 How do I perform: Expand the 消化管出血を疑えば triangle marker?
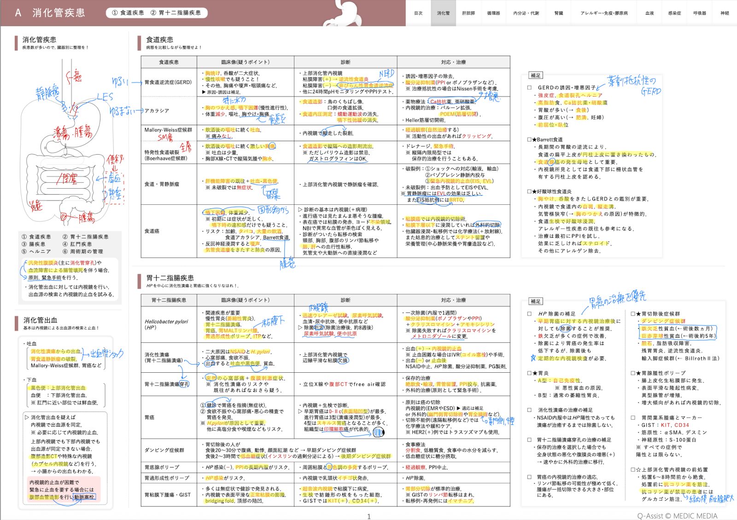[27, 417]
